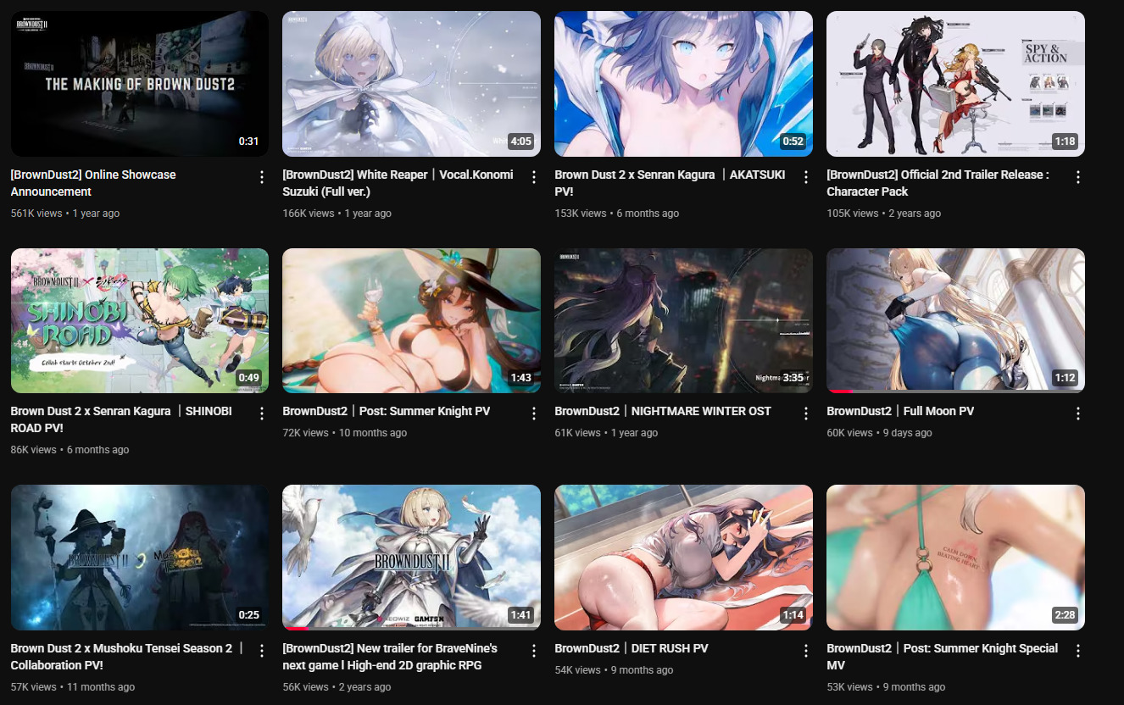This screenshot has height=705, width=1124.
Task: Open options menu for AKATSUKI PV video
Action: point(805,177)
